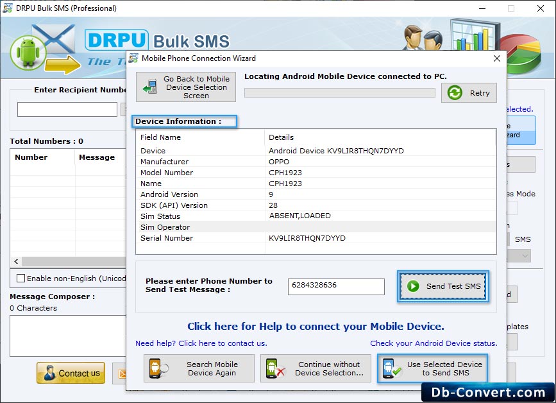The height and width of the screenshot is (403, 556).
Task: Click the Name row in device table
Action: point(316,184)
